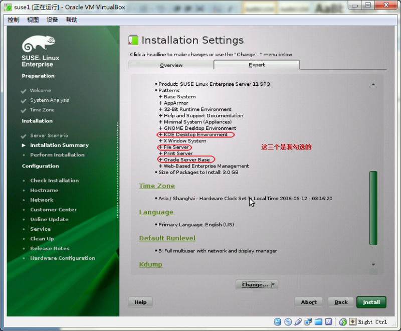Enable the Oracle Server Base pattern
Screen dimensions: 401x331
185,159
